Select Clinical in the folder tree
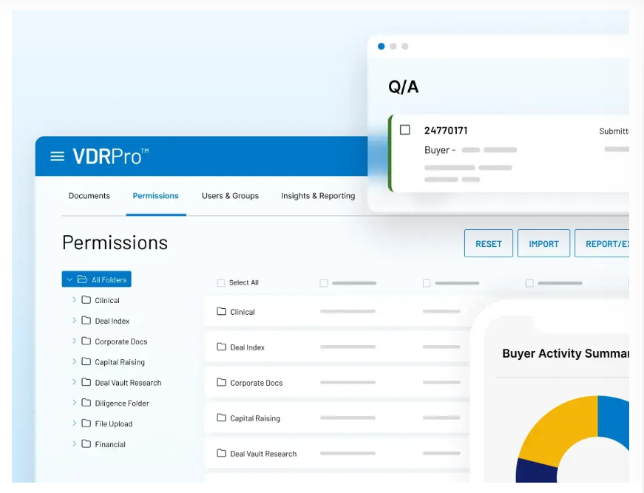The image size is (644, 493). pos(107,301)
